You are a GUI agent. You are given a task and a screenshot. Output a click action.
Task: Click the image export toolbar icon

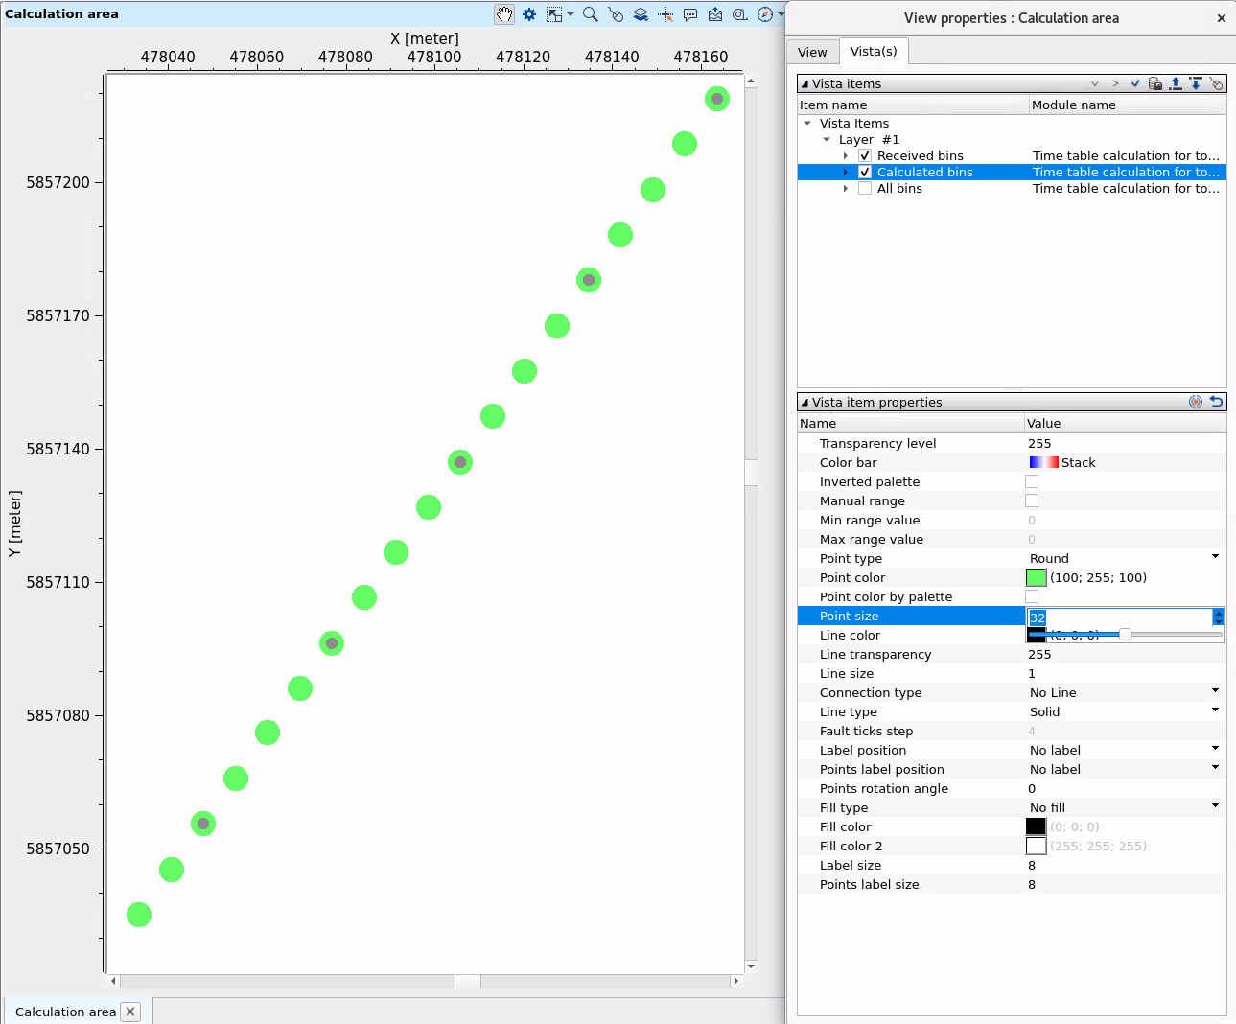click(x=715, y=14)
